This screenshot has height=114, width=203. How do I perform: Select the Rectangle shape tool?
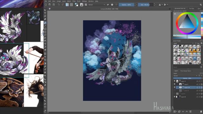(x=45, y=29)
